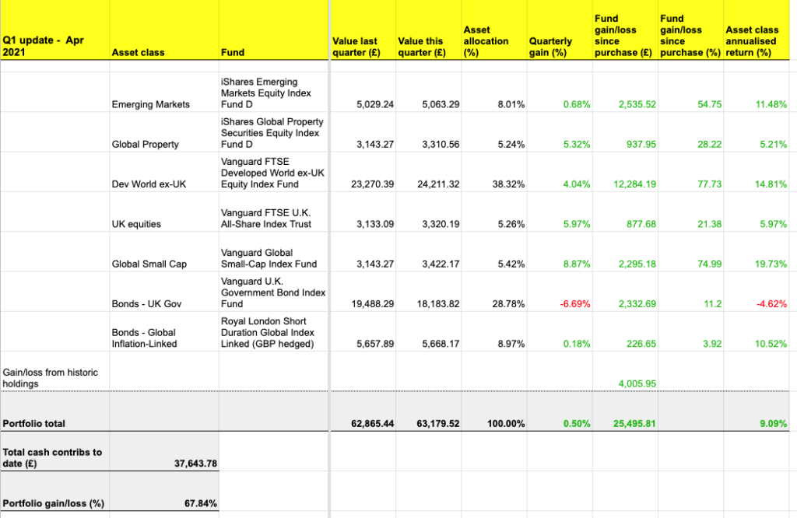Image resolution: width=797 pixels, height=518 pixels.
Task: Click the red -6.69% quarterly gain cell
Action: pyautogui.click(x=560, y=292)
